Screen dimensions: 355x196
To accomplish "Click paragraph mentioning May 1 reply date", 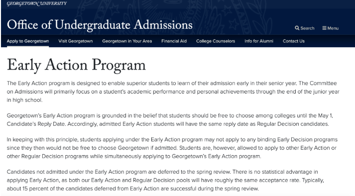I will pos(170,120).
